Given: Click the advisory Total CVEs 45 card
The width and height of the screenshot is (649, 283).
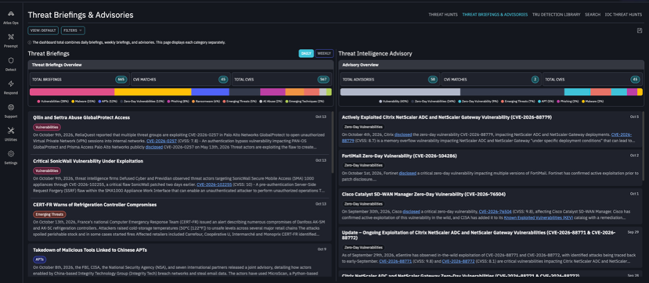Looking at the screenshot, I should (592, 79).
